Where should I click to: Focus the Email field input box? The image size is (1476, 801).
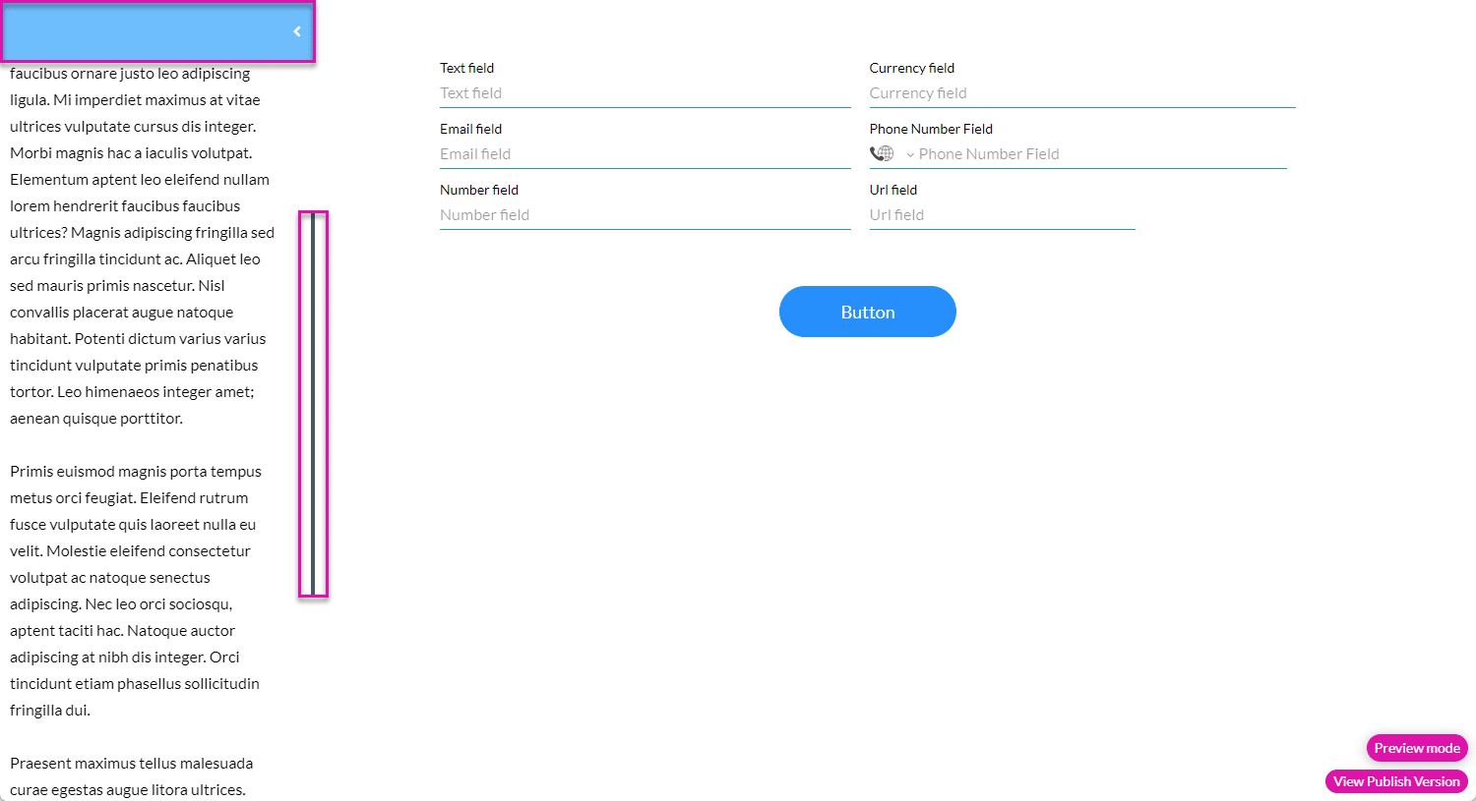coord(645,154)
